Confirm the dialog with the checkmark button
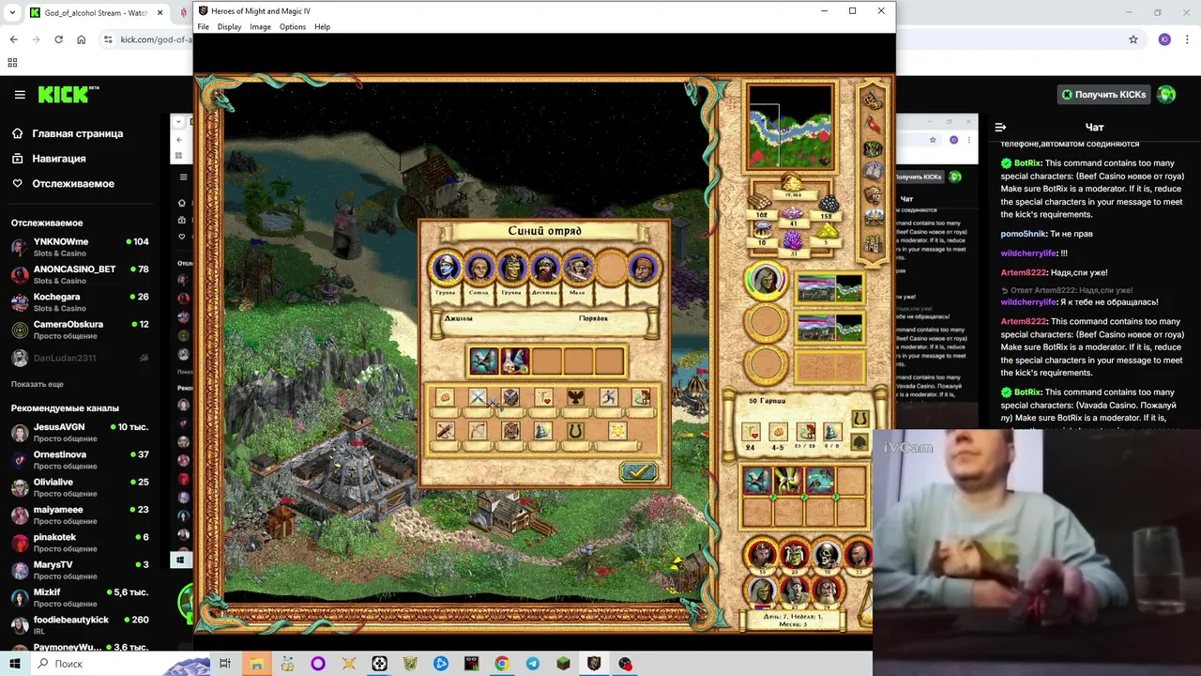1201x676 pixels. coord(638,470)
